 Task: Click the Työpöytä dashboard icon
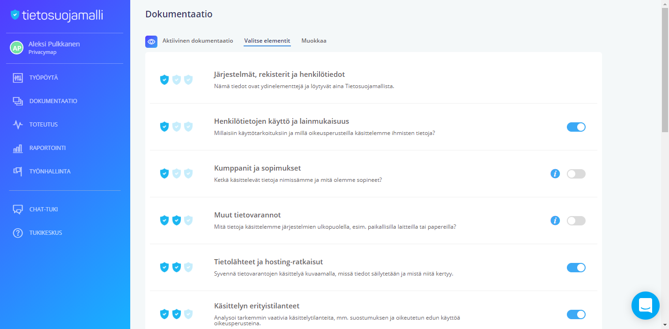point(18,78)
